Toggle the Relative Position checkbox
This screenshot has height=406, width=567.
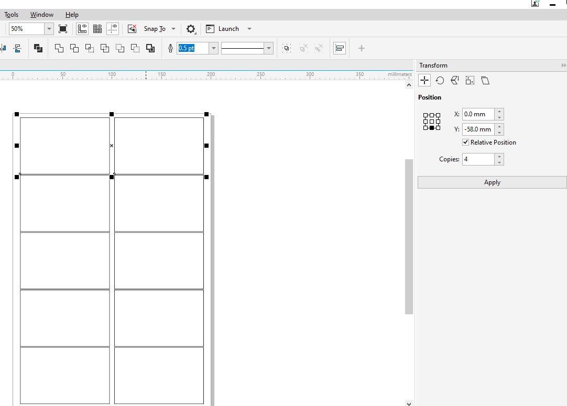[x=466, y=142]
